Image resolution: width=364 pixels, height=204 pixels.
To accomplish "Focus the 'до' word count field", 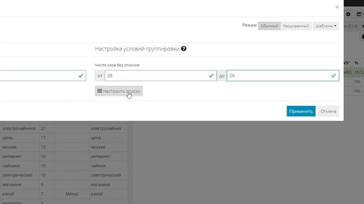I will click(283, 75).
